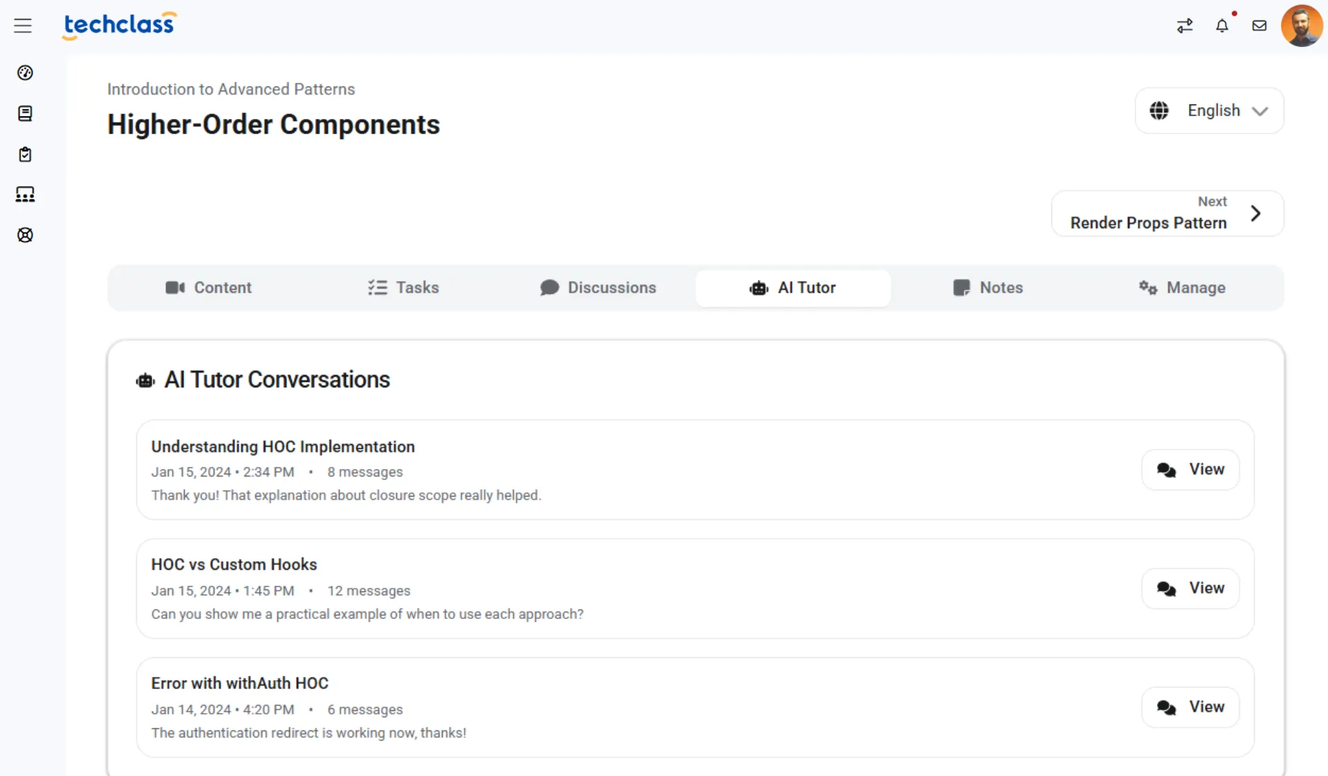View the Understanding HOC Implementation conversation
The width and height of the screenshot is (1328, 776).
[x=1190, y=470]
